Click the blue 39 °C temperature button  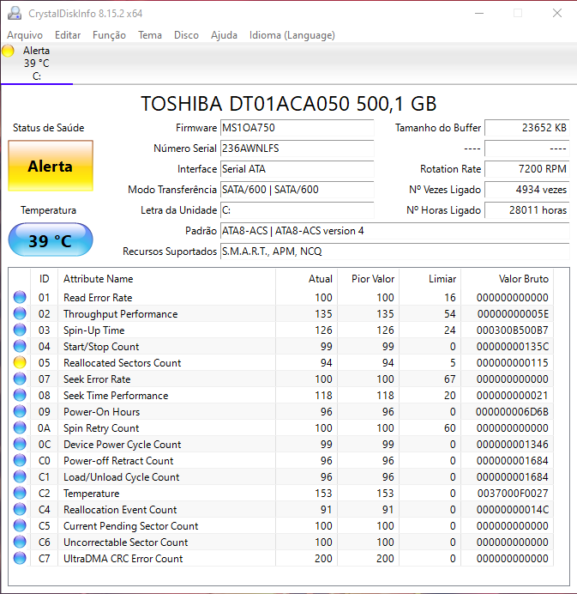pyautogui.click(x=51, y=240)
